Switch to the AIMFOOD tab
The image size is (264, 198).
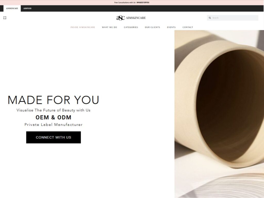(x=27, y=9)
